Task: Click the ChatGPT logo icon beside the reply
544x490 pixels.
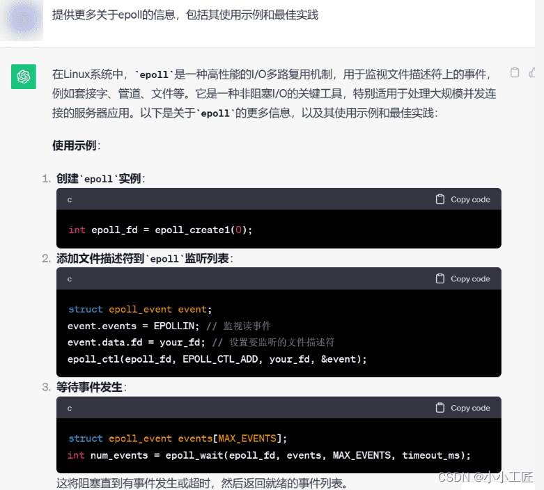Action: pyautogui.click(x=24, y=77)
